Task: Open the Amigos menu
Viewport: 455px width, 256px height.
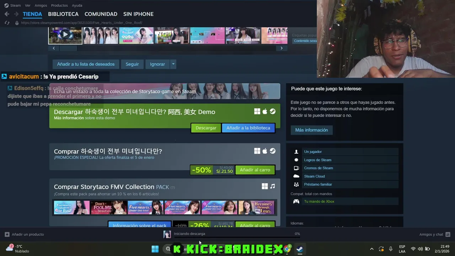Action: click(x=41, y=5)
